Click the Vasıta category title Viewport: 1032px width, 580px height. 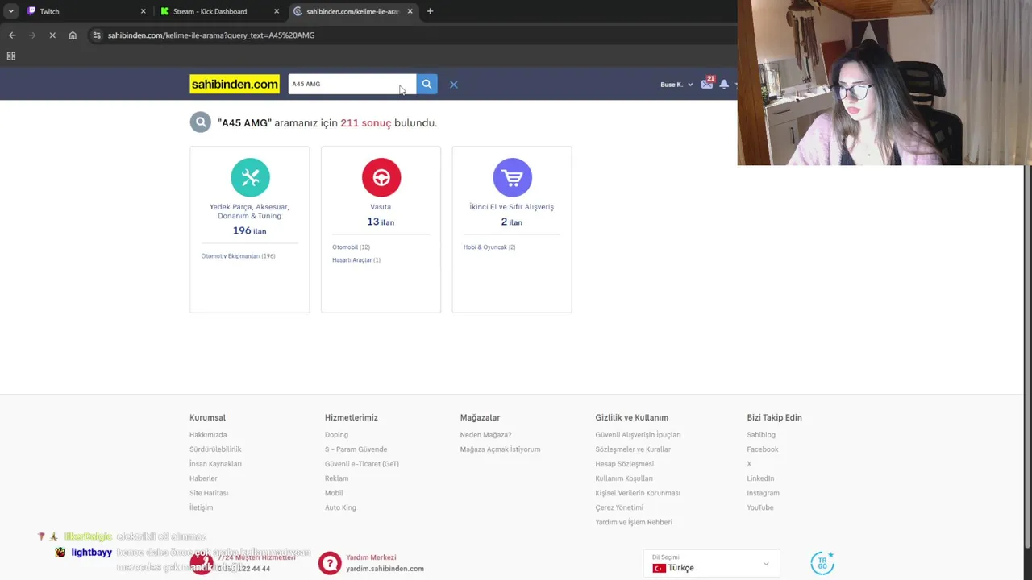pos(381,207)
